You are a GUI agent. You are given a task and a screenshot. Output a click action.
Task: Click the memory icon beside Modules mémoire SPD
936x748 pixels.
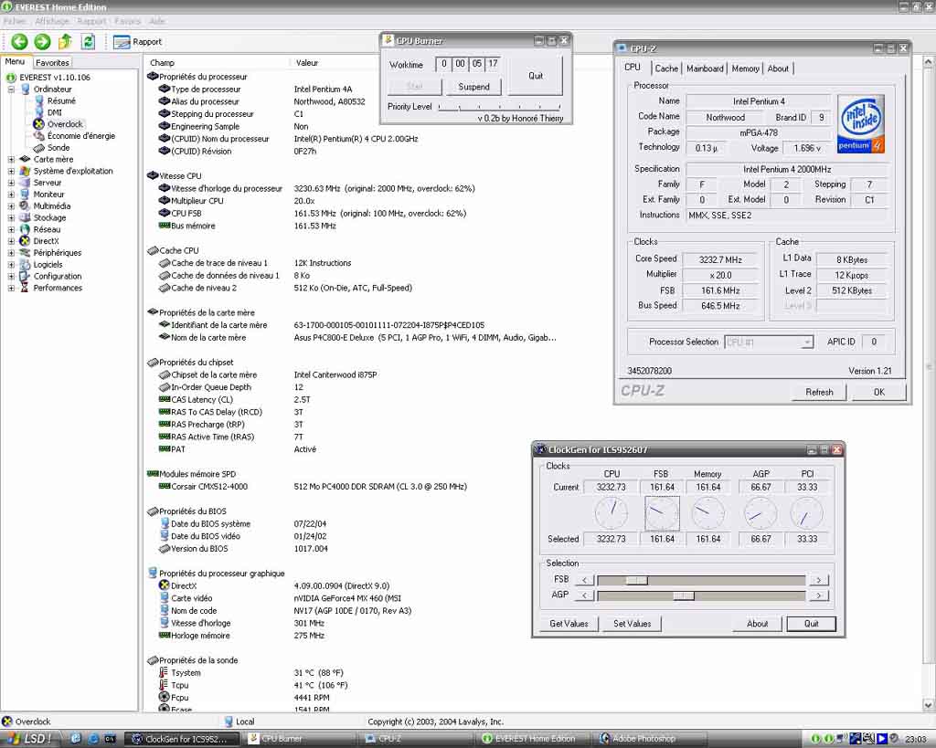(x=153, y=474)
